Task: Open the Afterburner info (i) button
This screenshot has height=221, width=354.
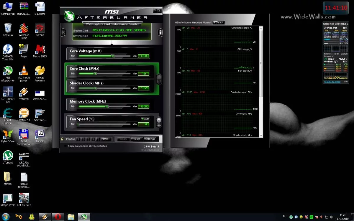Action: [160, 32]
